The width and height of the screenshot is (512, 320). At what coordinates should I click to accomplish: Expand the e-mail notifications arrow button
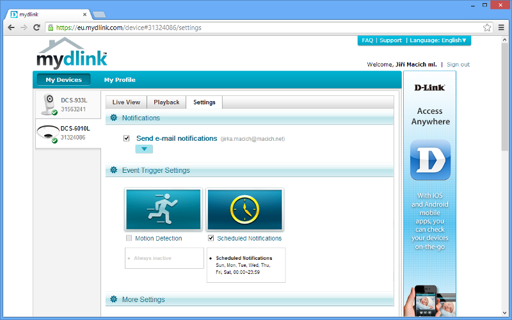point(144,149)
